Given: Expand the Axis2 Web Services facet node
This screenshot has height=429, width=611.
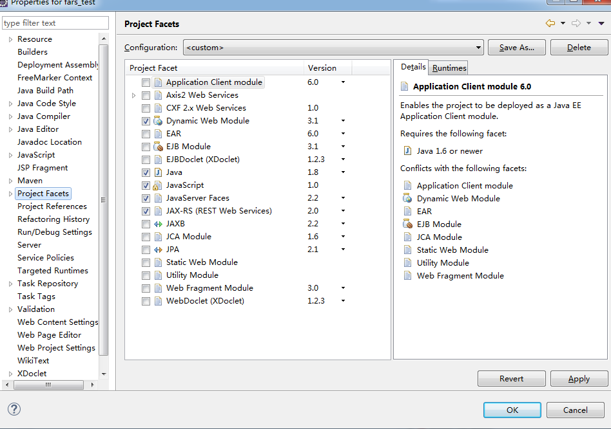Looking at the screenshot, I should point(133,95).
